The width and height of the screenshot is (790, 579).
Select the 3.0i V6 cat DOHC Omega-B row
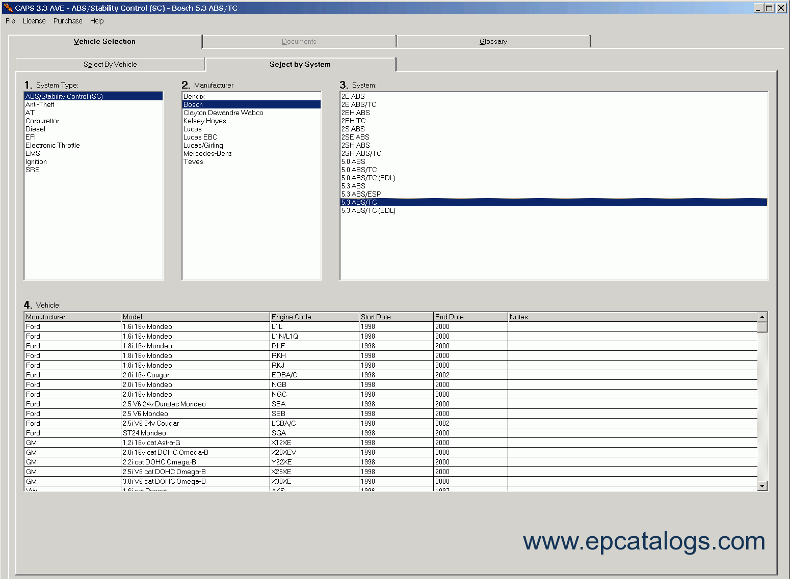[x=391, y=481]
